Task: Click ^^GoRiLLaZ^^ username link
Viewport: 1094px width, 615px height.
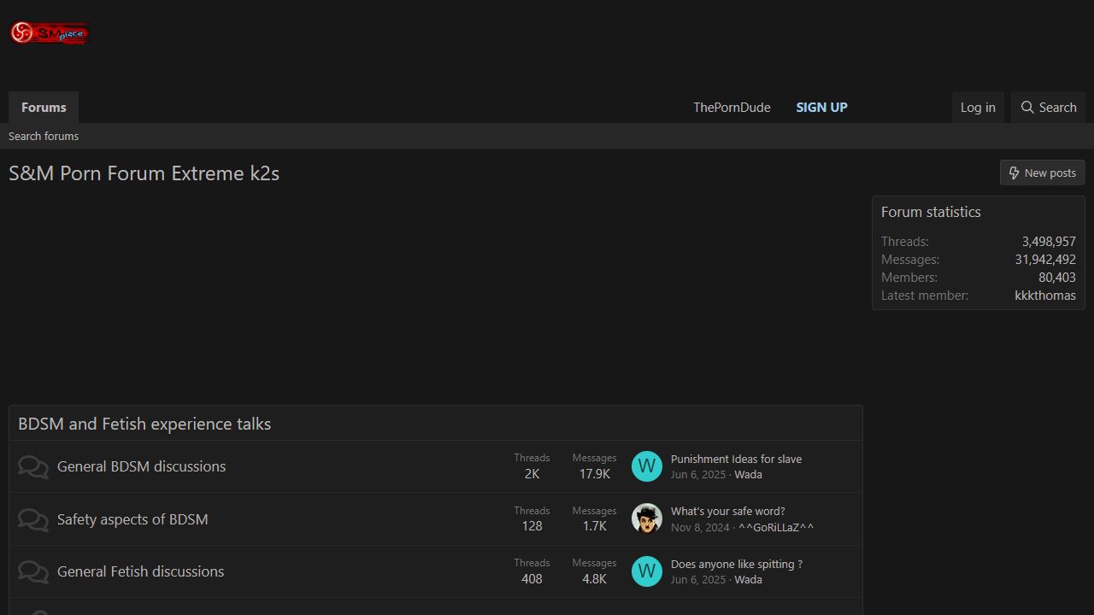Action: coord(776,527)
